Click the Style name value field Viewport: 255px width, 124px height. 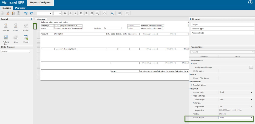(236, 71)
